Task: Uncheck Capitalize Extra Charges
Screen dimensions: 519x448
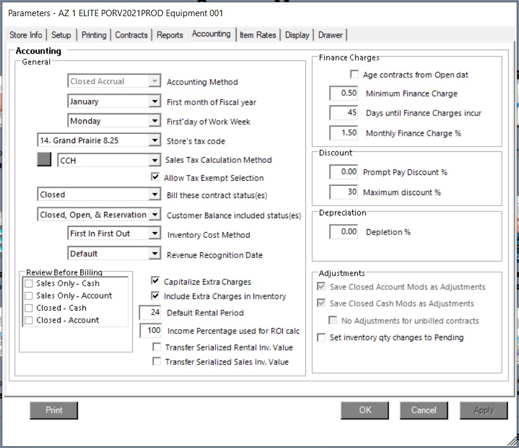Action: pyautogui.click(x=155, y=282)
